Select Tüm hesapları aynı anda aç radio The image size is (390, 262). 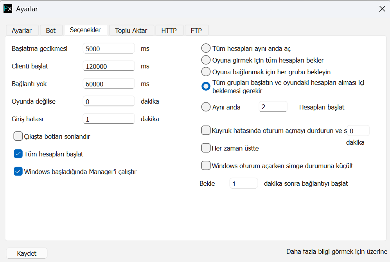pyautogui.click(x=206, y=48)
